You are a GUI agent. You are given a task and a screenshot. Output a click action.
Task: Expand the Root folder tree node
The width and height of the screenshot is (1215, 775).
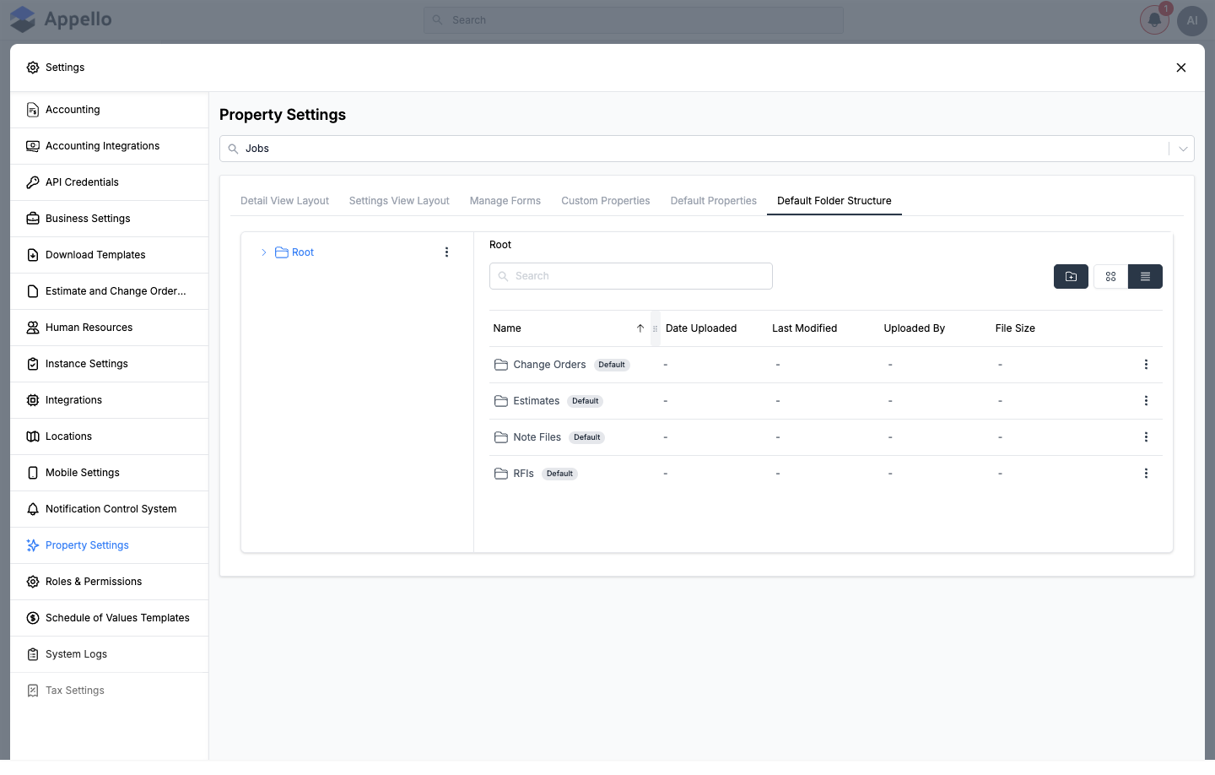(263, 252)
